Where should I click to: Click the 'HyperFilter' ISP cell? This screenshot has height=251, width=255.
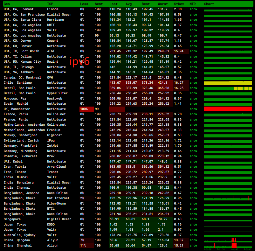pyautogui.click(x=57, y=93)
